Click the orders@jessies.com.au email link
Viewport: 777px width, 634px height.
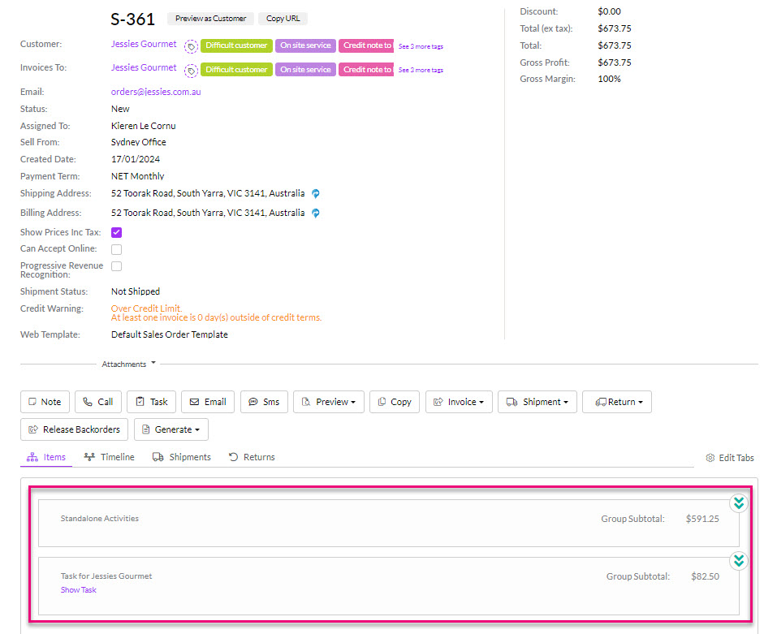pos(156,92)
